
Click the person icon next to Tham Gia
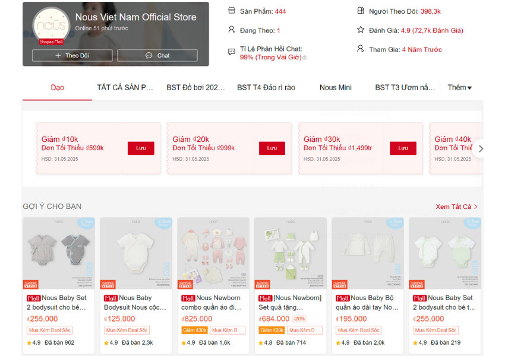[361, 49]
